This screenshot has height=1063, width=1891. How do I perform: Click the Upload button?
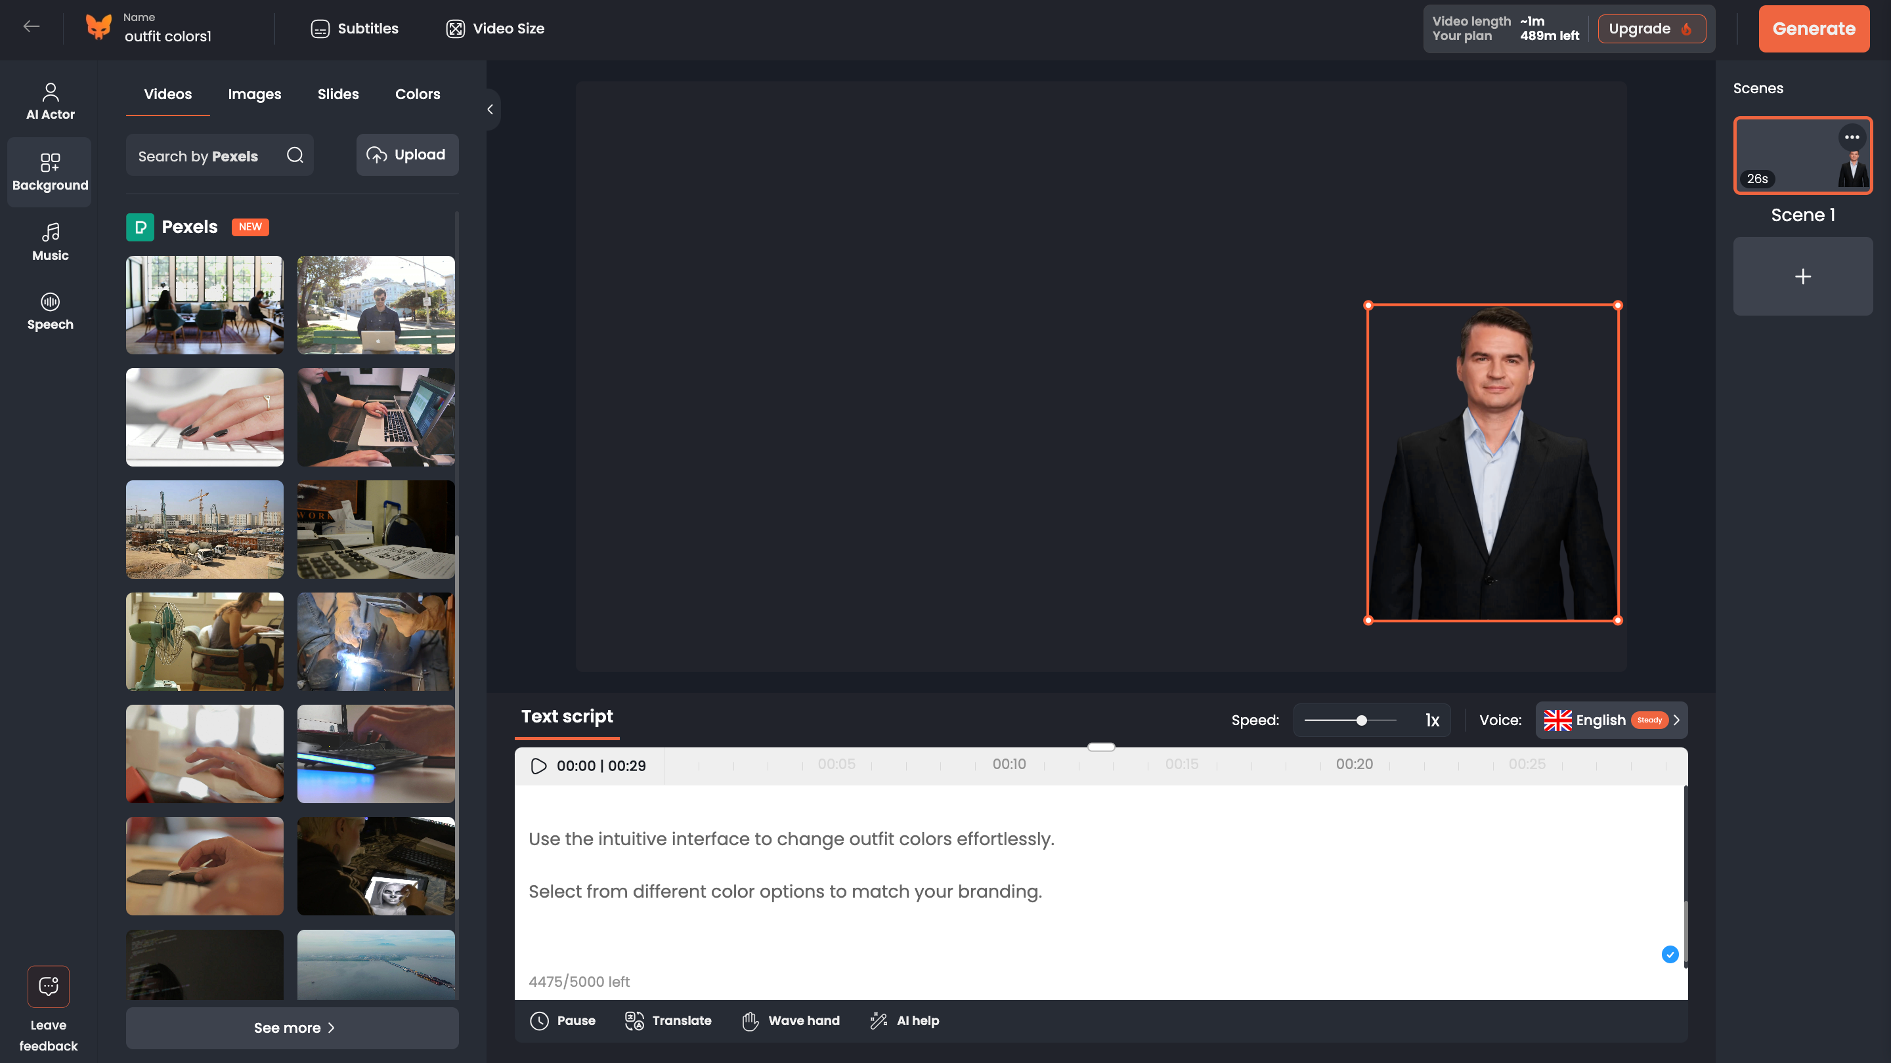click(x=407, y=155)
